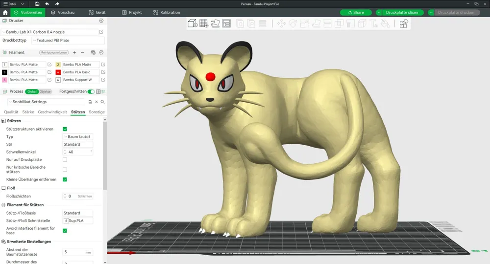Click the save icon in title bar

(x=37, y=4)
